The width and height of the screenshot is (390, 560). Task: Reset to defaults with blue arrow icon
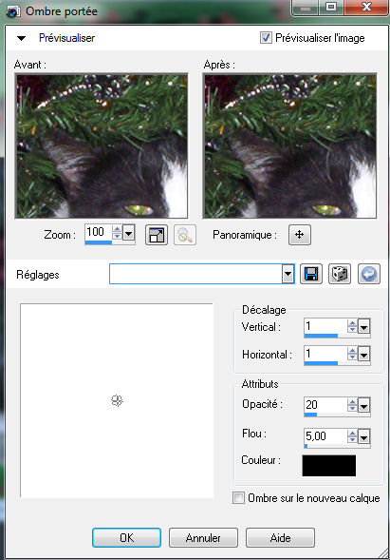pyautogui.click(x=369, y=274)
